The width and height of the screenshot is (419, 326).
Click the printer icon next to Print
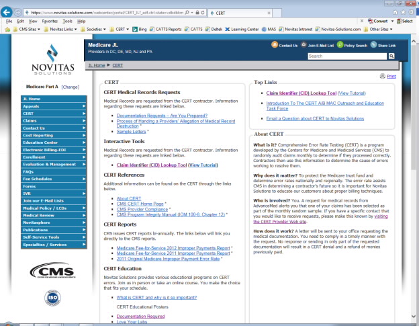point(382,76)
